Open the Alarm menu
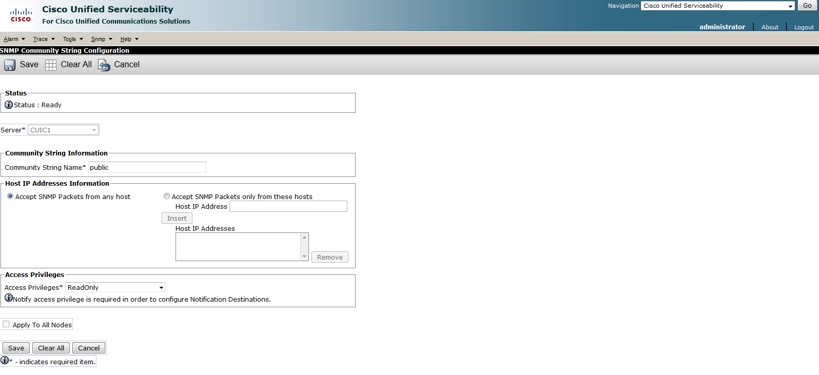Image resolution: width=819 pixels, height=375 pixels. coord(14,39)
